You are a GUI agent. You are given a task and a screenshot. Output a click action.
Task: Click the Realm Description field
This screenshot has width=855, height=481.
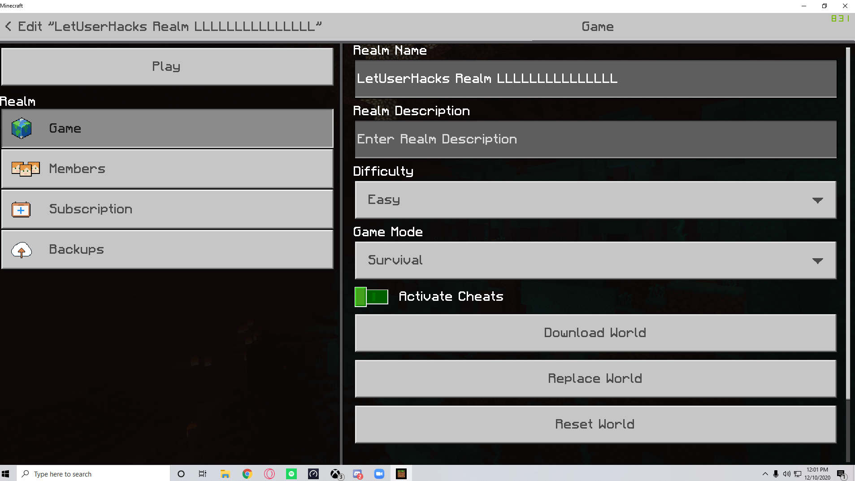[x=595, y=139]
